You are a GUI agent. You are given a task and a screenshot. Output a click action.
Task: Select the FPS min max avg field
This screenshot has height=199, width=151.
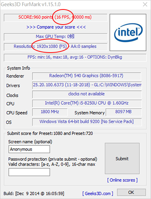pyautogui.click(x=75, y=58)
